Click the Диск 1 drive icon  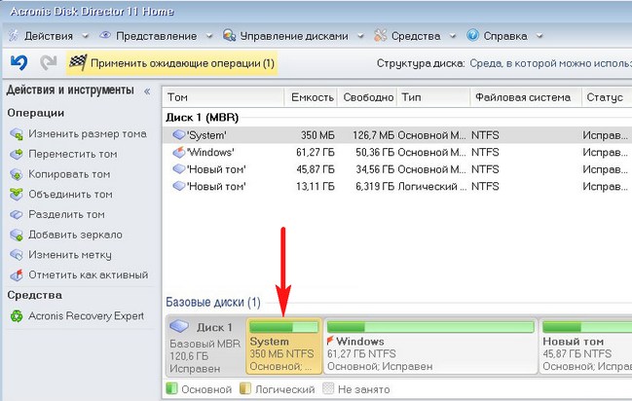coord(179,326)
